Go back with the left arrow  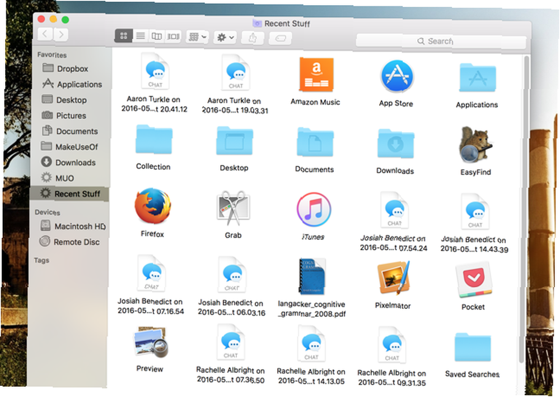click(45, 34)
